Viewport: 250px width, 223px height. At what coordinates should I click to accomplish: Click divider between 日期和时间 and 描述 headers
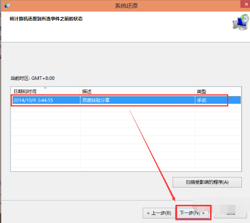[80, 92]
